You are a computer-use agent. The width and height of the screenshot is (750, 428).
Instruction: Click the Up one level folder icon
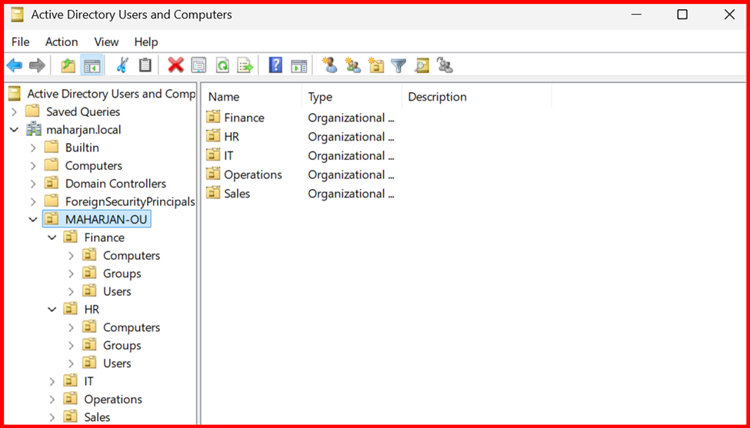68,66
